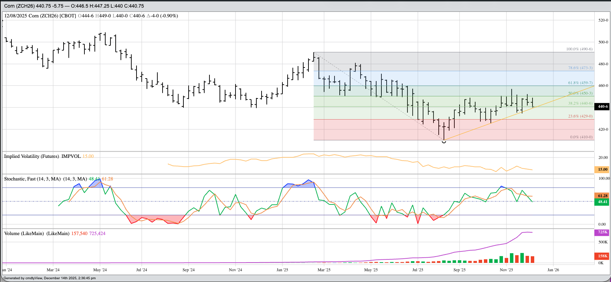Click the 12/08/2025 Corn [CBOT] chart header

pyautogui.click(x=40, y=16)
